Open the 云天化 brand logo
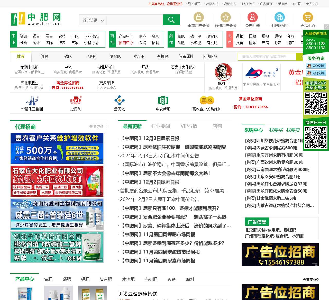The width and height of the screenshot is (329, 300). pos(120,100)
